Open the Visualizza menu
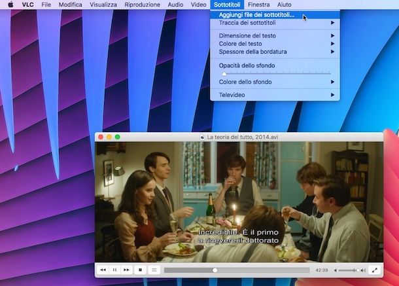Screen dimensions: 399x286 point(103,5)
